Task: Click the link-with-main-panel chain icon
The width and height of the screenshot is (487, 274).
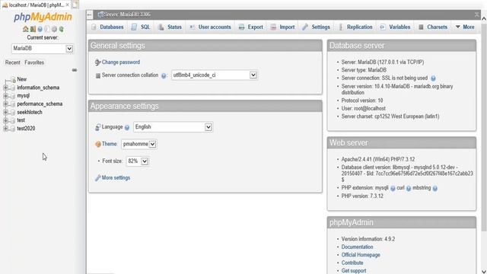Action: click(x=75, y=70)
